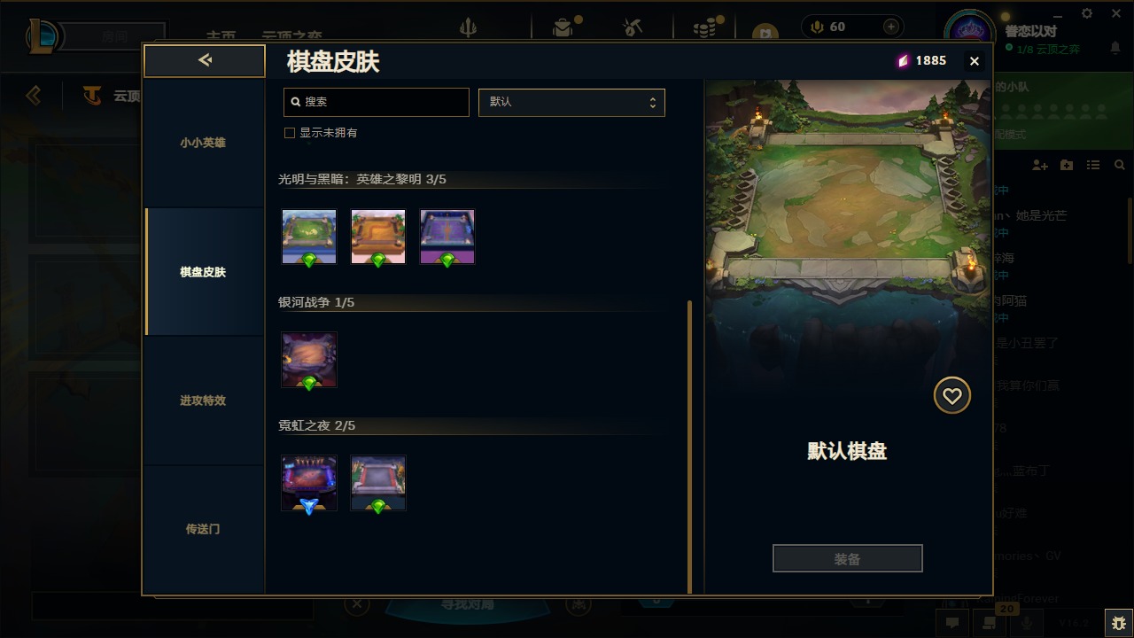
Task: Open the 默认 sort dropdown
Action: tap(571, 102)
